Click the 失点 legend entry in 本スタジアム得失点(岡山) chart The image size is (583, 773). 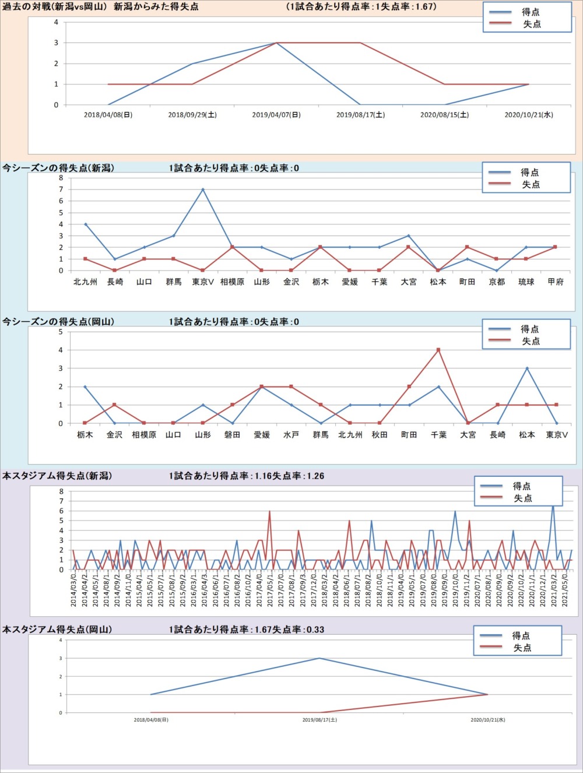click(521, 648)
